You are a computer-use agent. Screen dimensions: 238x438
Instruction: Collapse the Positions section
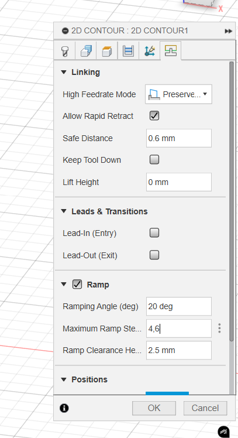64,379
